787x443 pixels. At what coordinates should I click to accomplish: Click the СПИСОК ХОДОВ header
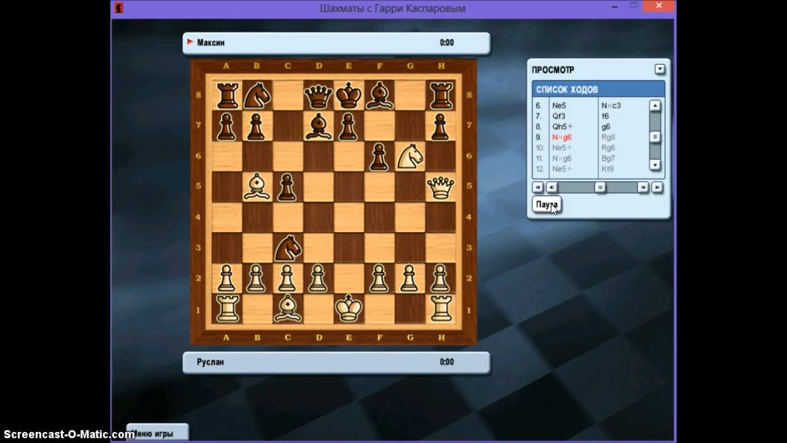pos(598,89)
